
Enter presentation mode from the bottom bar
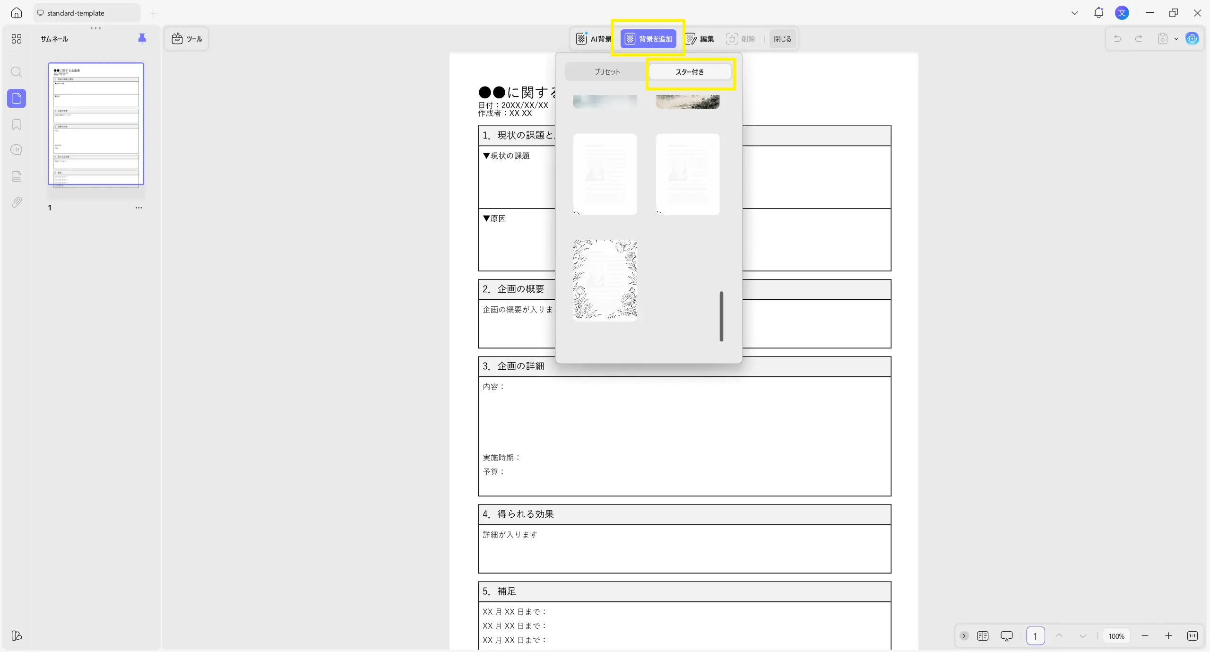(x=1006, y=635)
